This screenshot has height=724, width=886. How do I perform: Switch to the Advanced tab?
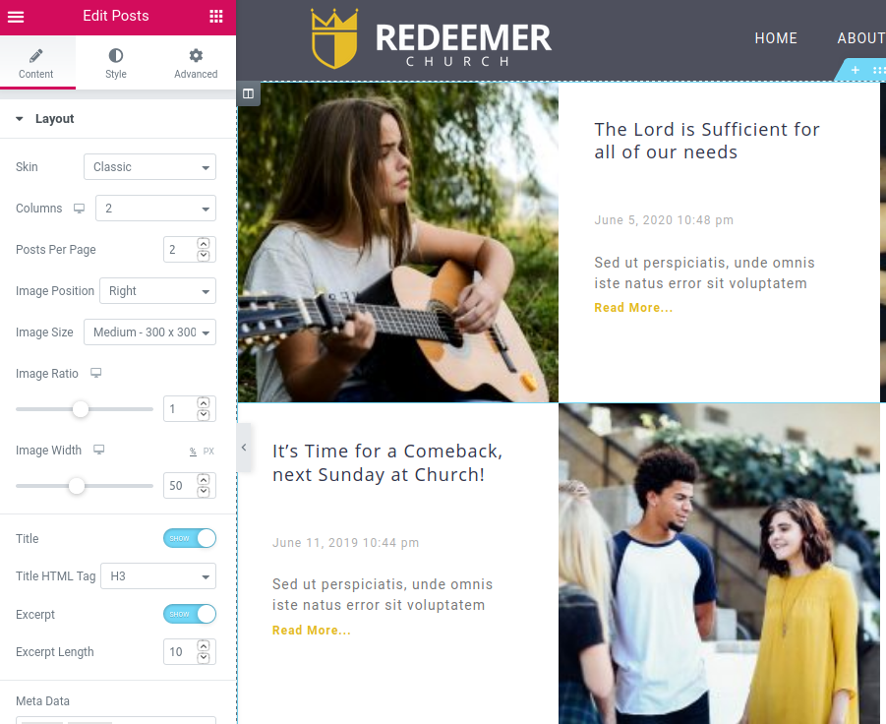tap(196, 63)
